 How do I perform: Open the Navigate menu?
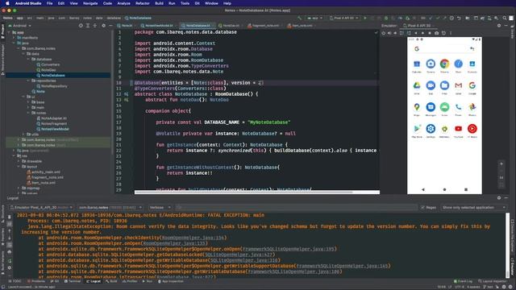coord(90,3)
